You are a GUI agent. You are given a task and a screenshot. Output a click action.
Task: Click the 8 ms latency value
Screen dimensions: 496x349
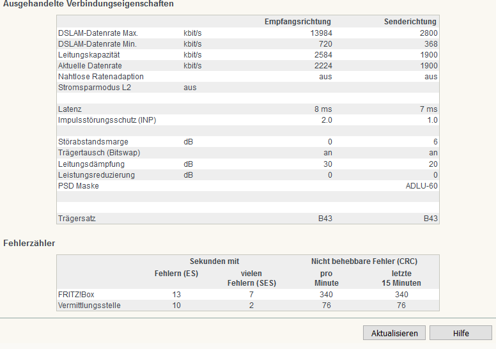(323, 109)
